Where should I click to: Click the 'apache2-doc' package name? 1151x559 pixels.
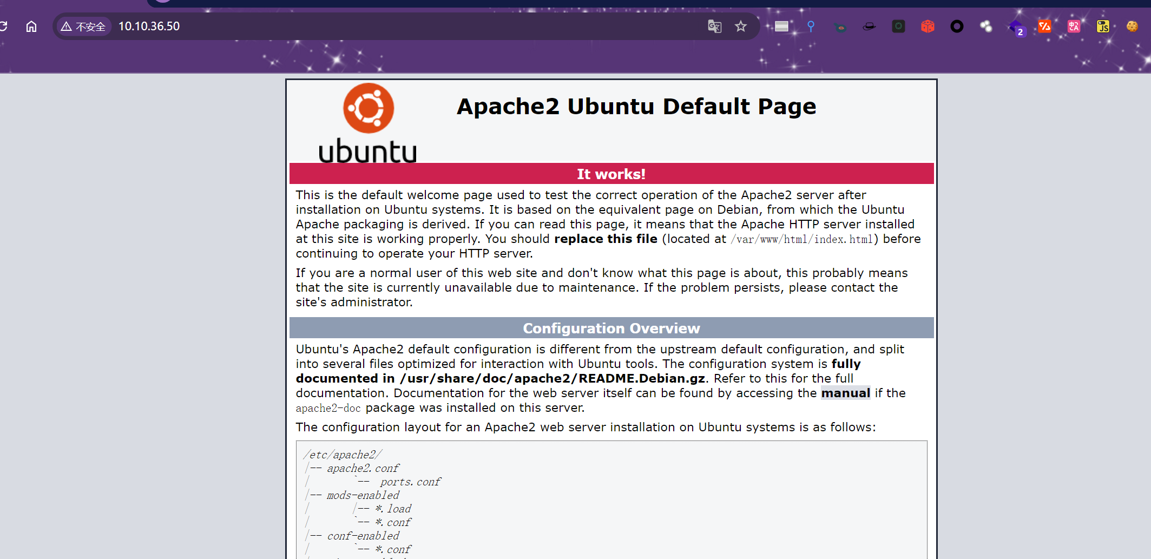(328, 408)
